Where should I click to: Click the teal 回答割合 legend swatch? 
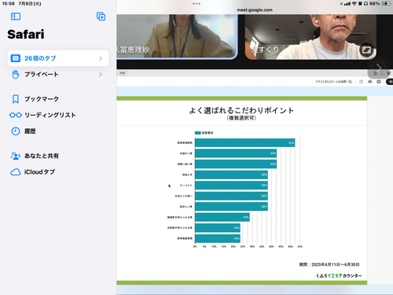click(198, 133)
